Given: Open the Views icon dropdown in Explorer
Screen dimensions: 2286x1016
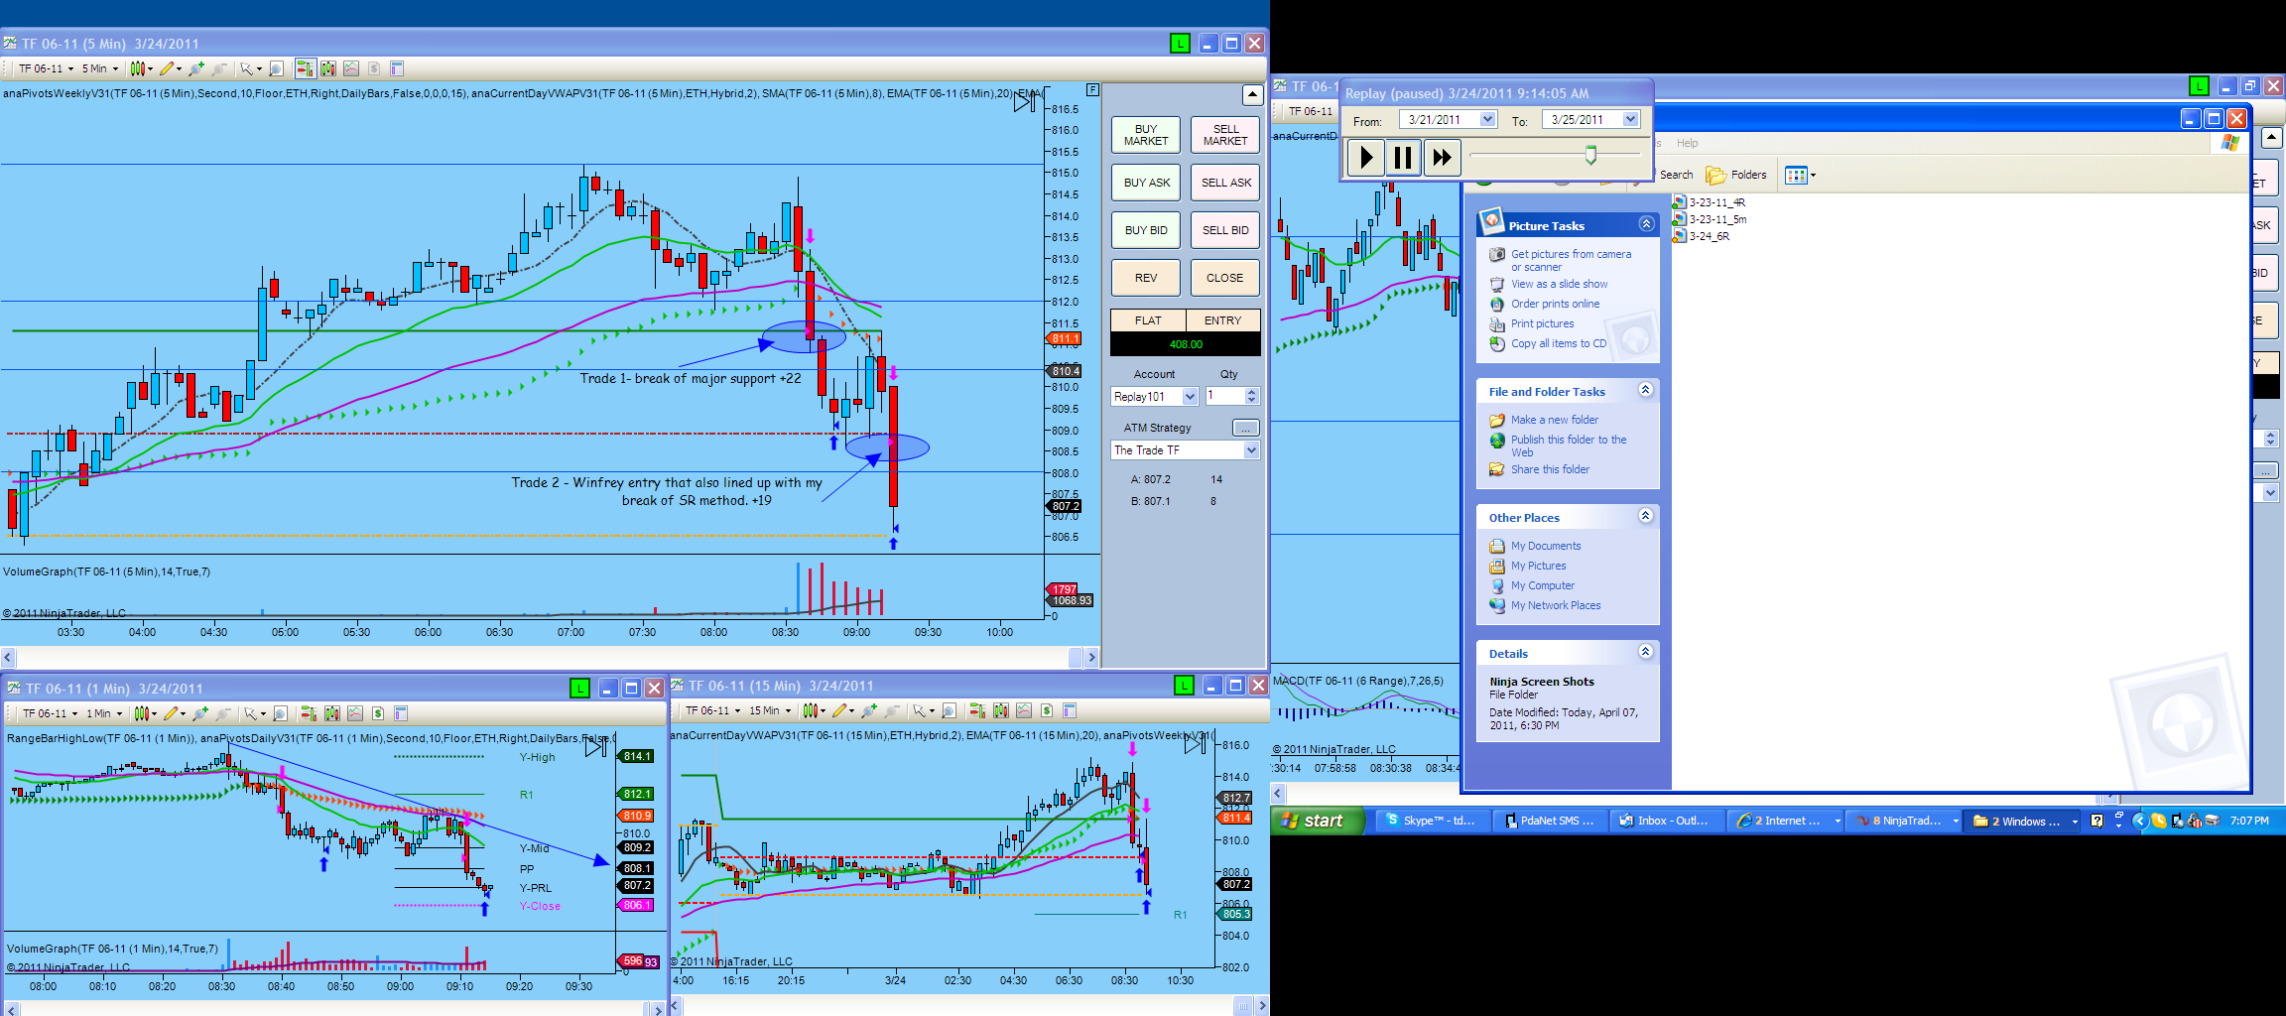Looking at the screenshot, I should pos(1800,176).
